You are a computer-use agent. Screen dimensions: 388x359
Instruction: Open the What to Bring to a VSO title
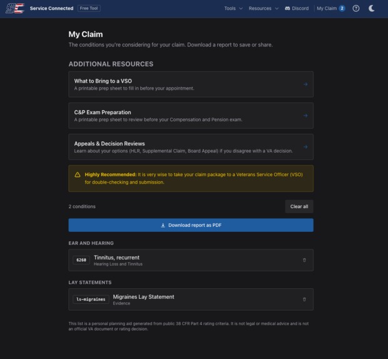coord(103,81)
